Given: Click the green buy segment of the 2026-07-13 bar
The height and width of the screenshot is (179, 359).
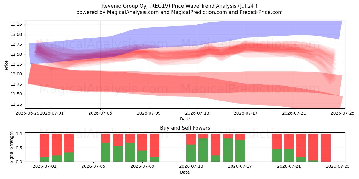Looking at the screenshot, I should click(x=191, y=153).
